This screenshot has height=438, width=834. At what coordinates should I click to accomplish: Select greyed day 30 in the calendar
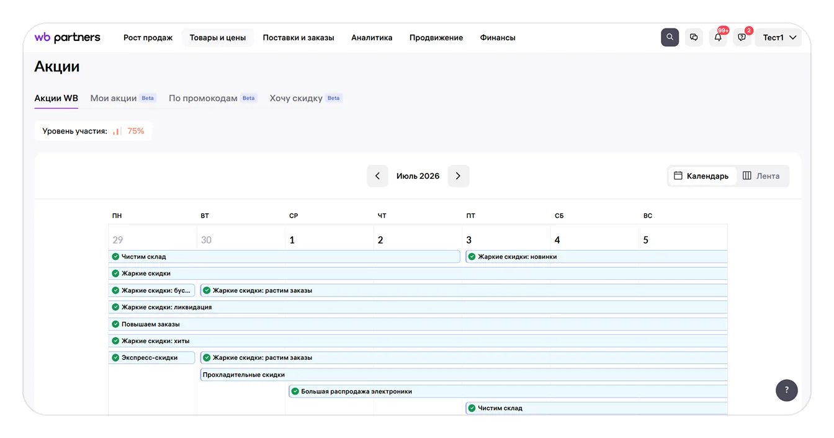click(x=206, y=240)
